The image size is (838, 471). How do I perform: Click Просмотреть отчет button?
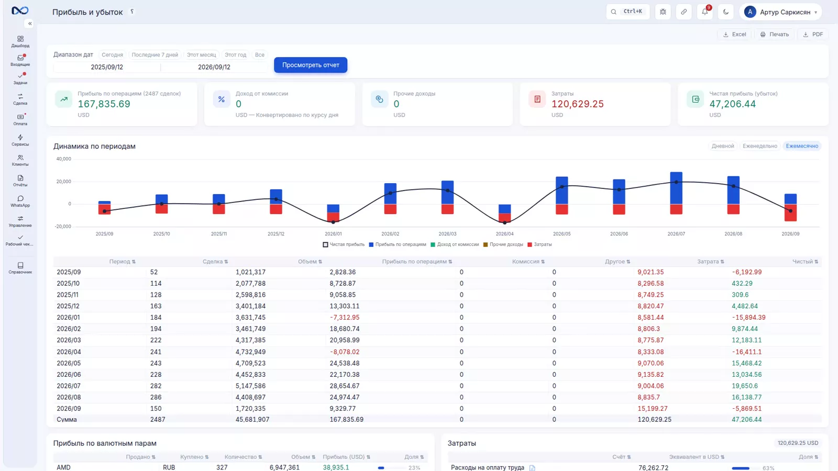[311, 65]
